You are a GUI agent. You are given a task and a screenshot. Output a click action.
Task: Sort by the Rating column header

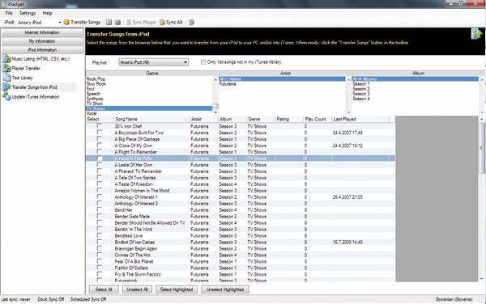[x=288, y=119]
